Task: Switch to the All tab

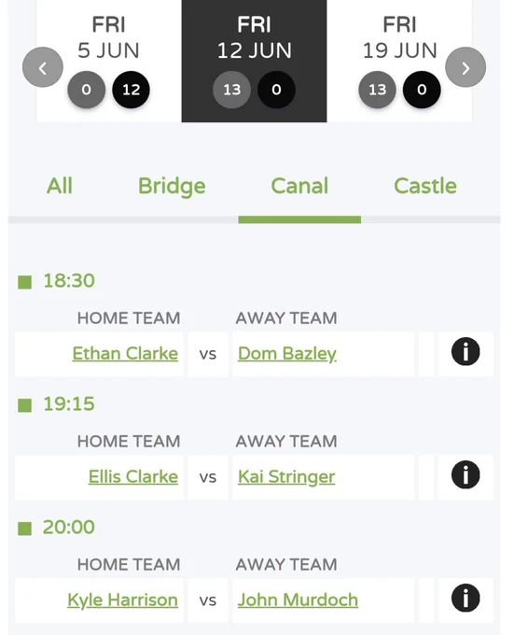Action: [60, 186]
